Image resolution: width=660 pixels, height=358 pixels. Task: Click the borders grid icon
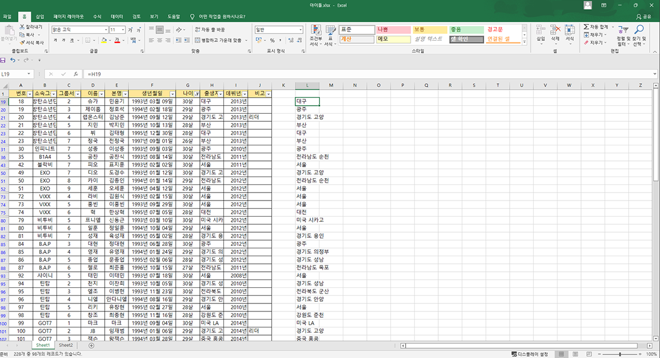point(88,40)
